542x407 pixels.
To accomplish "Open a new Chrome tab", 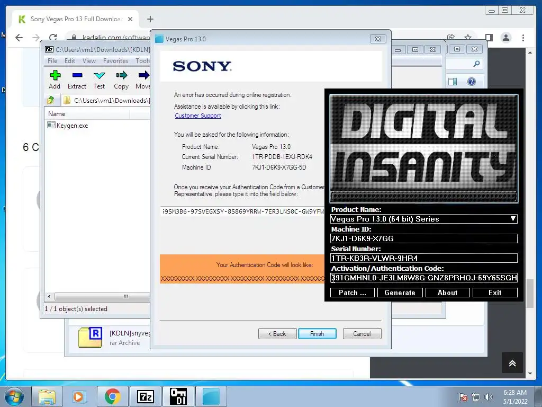I will [150, 19].
